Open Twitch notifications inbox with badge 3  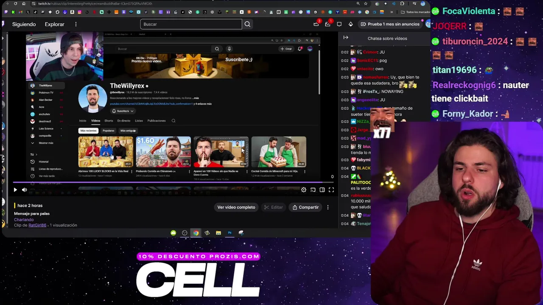[x=316, y=24]
